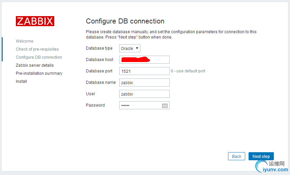Viewport: 290px width, 175px height.
Task: Click the Database type label
Action: 99,48
